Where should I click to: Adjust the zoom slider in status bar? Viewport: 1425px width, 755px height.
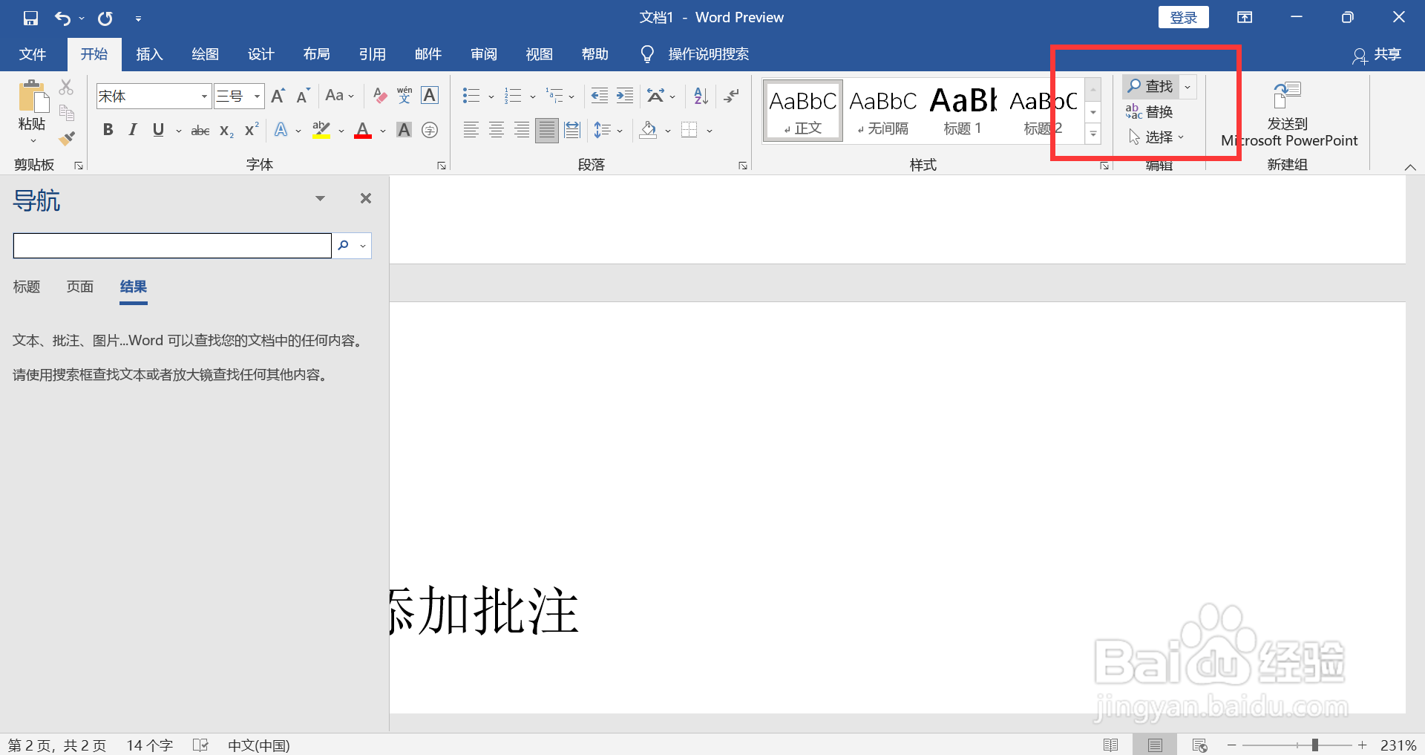pos(1314,745)
